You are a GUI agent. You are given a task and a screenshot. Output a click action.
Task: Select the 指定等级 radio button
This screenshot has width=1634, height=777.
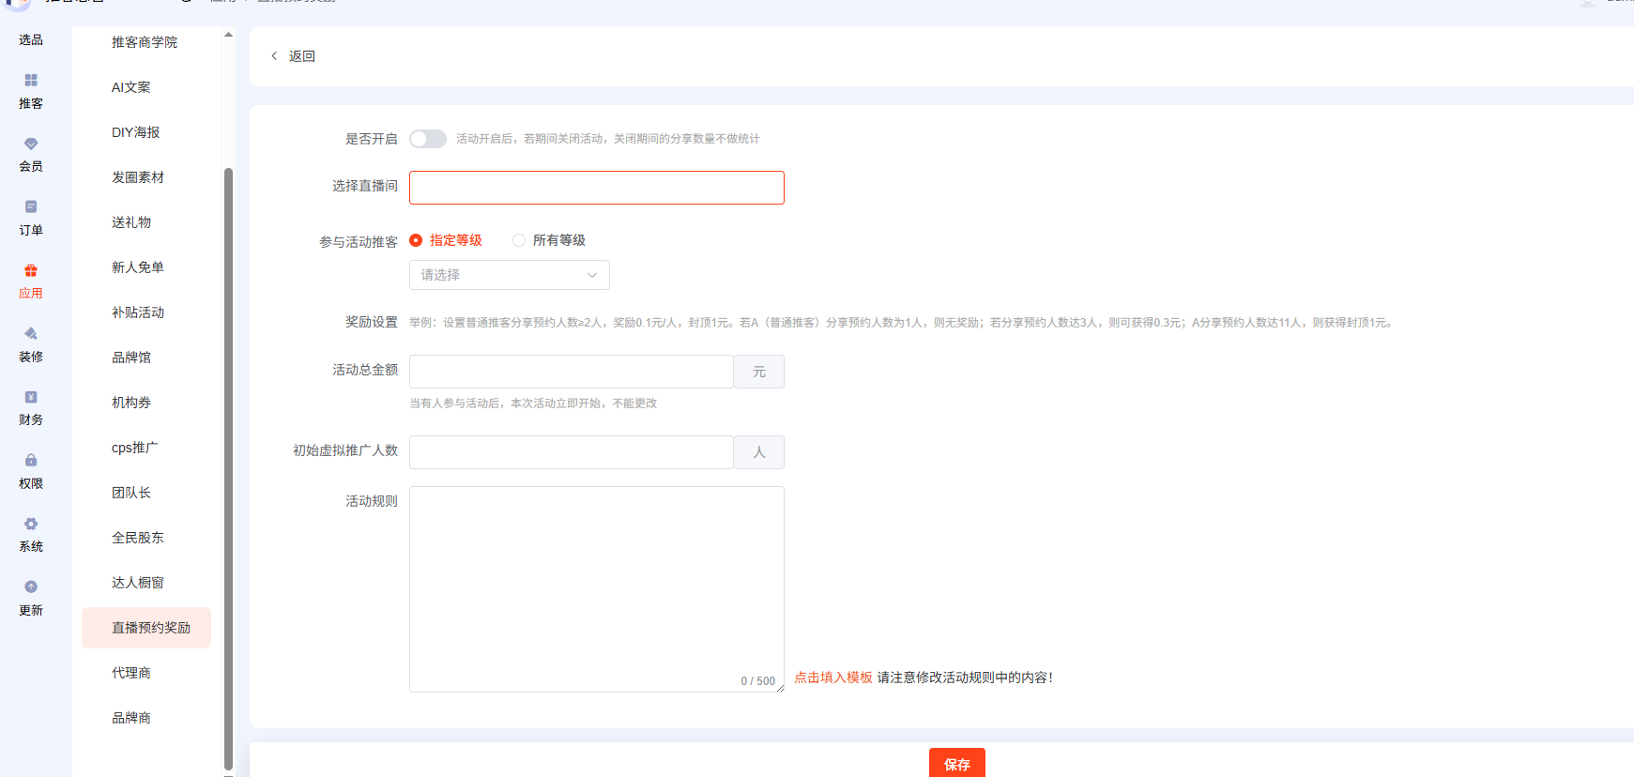pos(416,240)
